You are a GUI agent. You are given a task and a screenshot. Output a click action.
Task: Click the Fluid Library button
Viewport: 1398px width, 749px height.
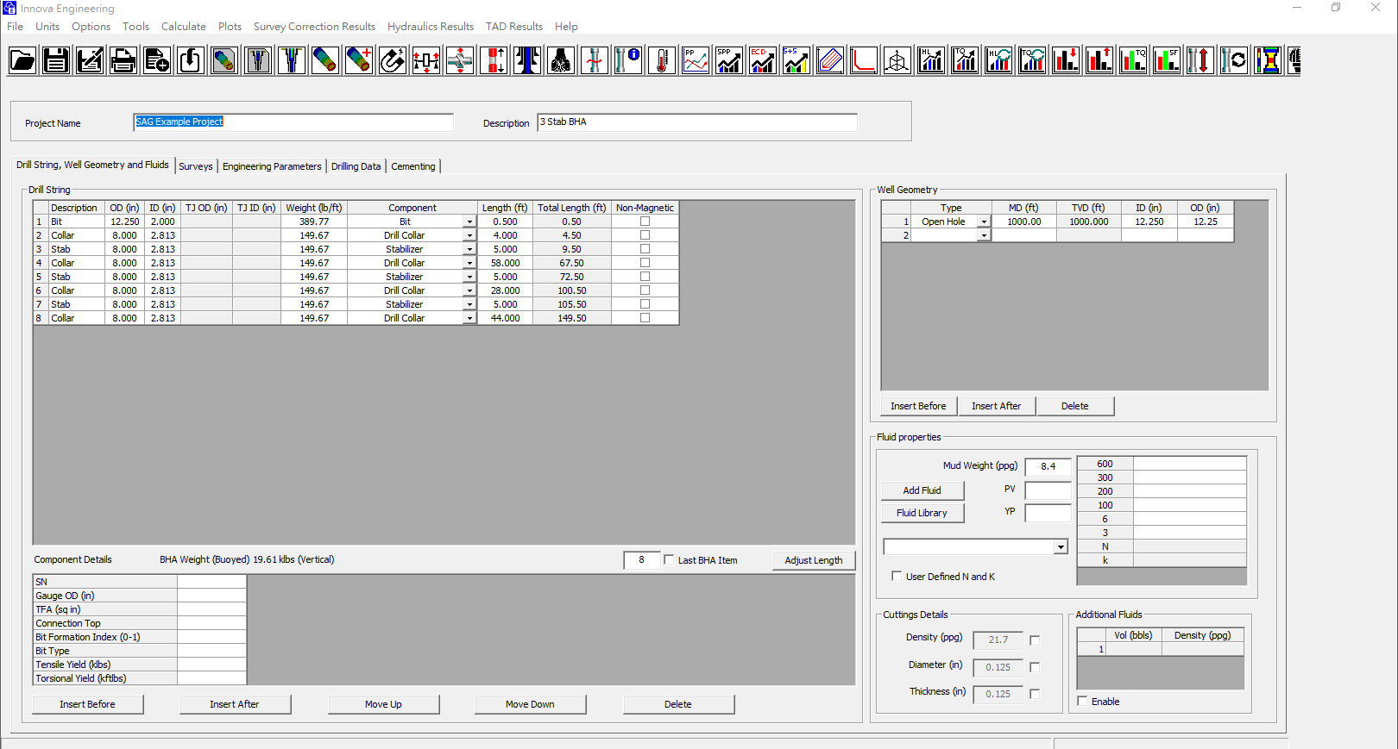coord(922,513)
